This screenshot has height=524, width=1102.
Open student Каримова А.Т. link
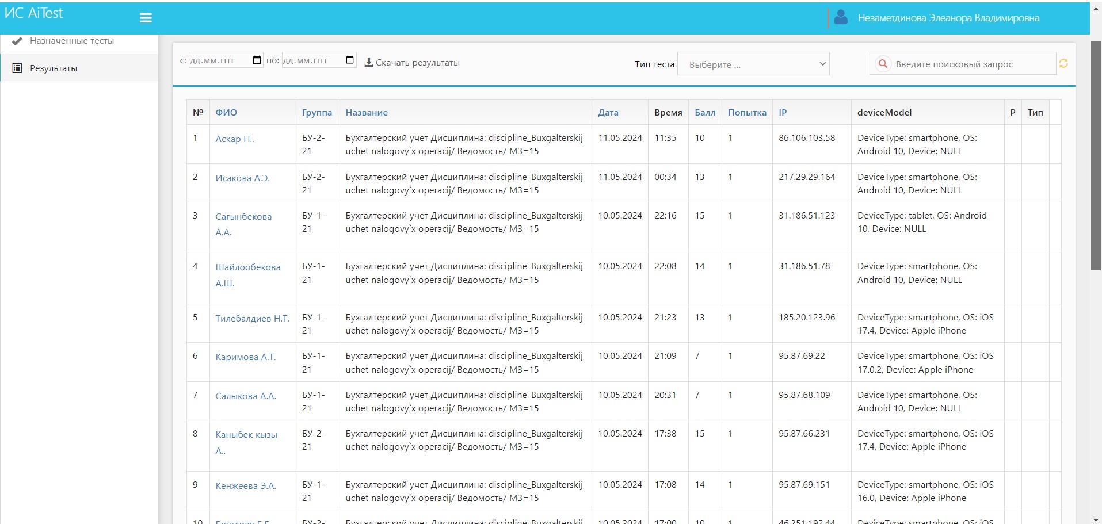point(246,357)
